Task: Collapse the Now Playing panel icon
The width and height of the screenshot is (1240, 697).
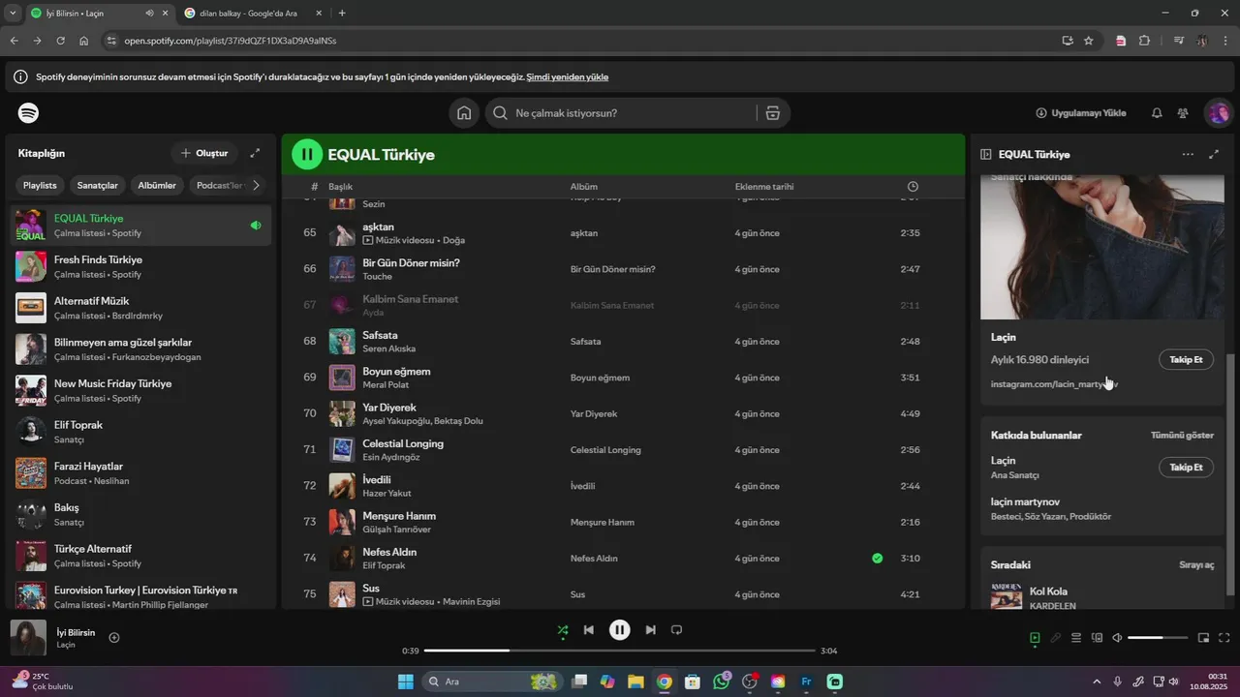Action: [986, 154]
